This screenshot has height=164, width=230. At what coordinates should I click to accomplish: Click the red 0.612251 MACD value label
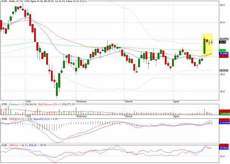(224, 120)
